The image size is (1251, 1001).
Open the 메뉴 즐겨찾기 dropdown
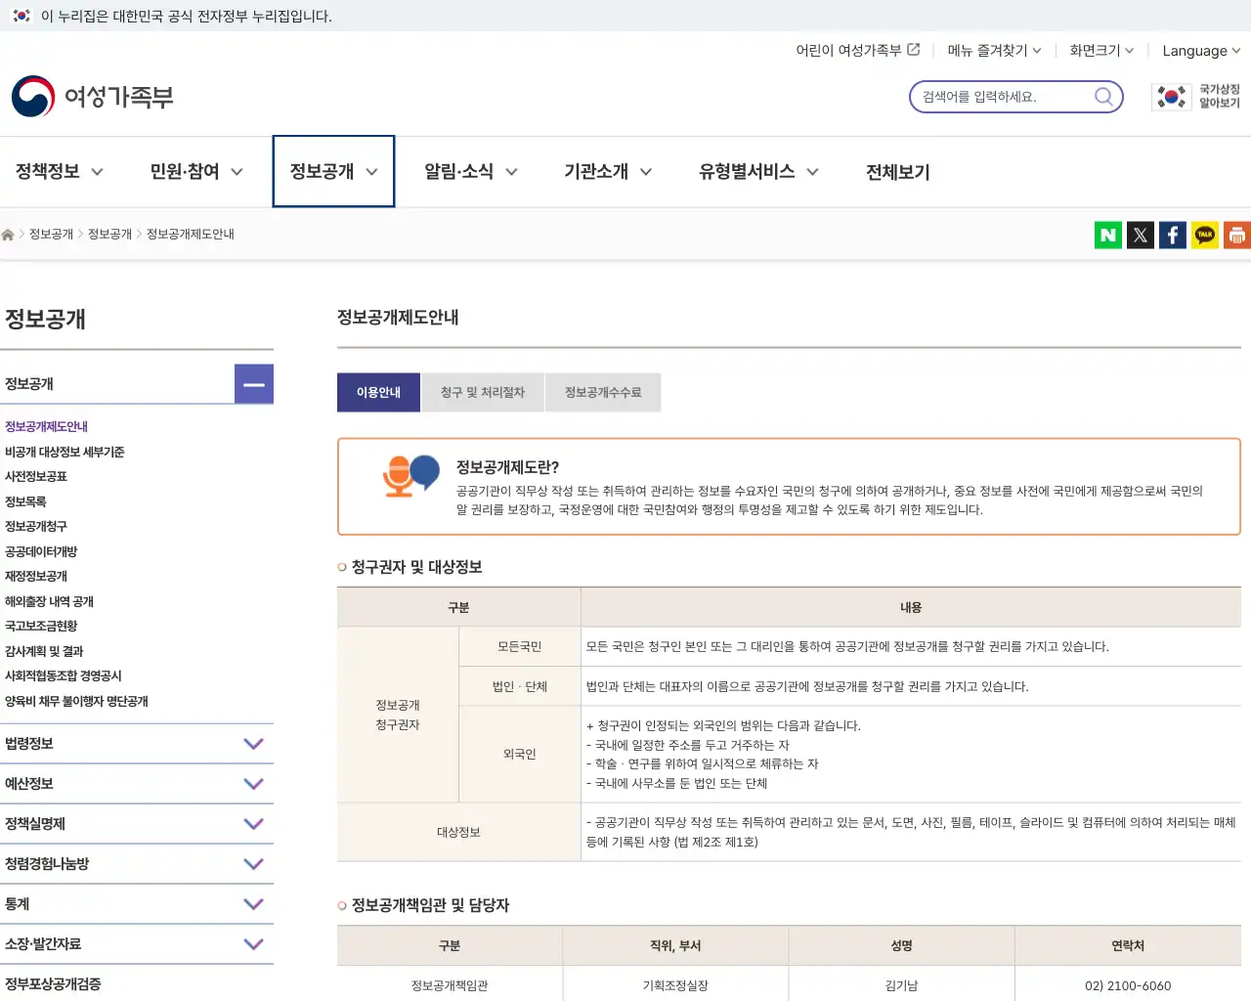coord(994,50)
